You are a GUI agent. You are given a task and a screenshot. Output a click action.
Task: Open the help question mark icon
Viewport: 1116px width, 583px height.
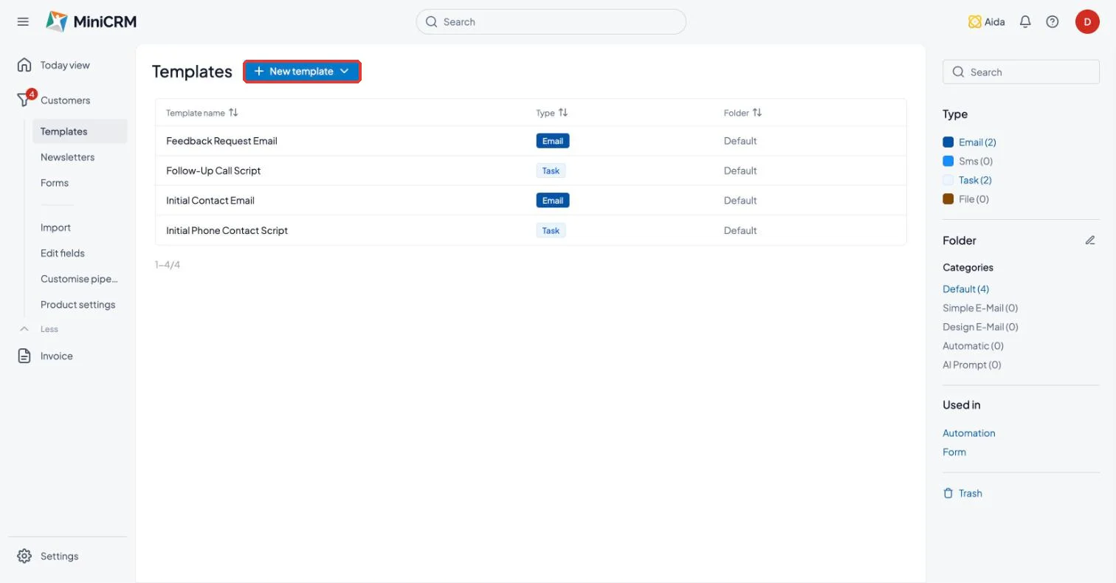[1053, 22]
